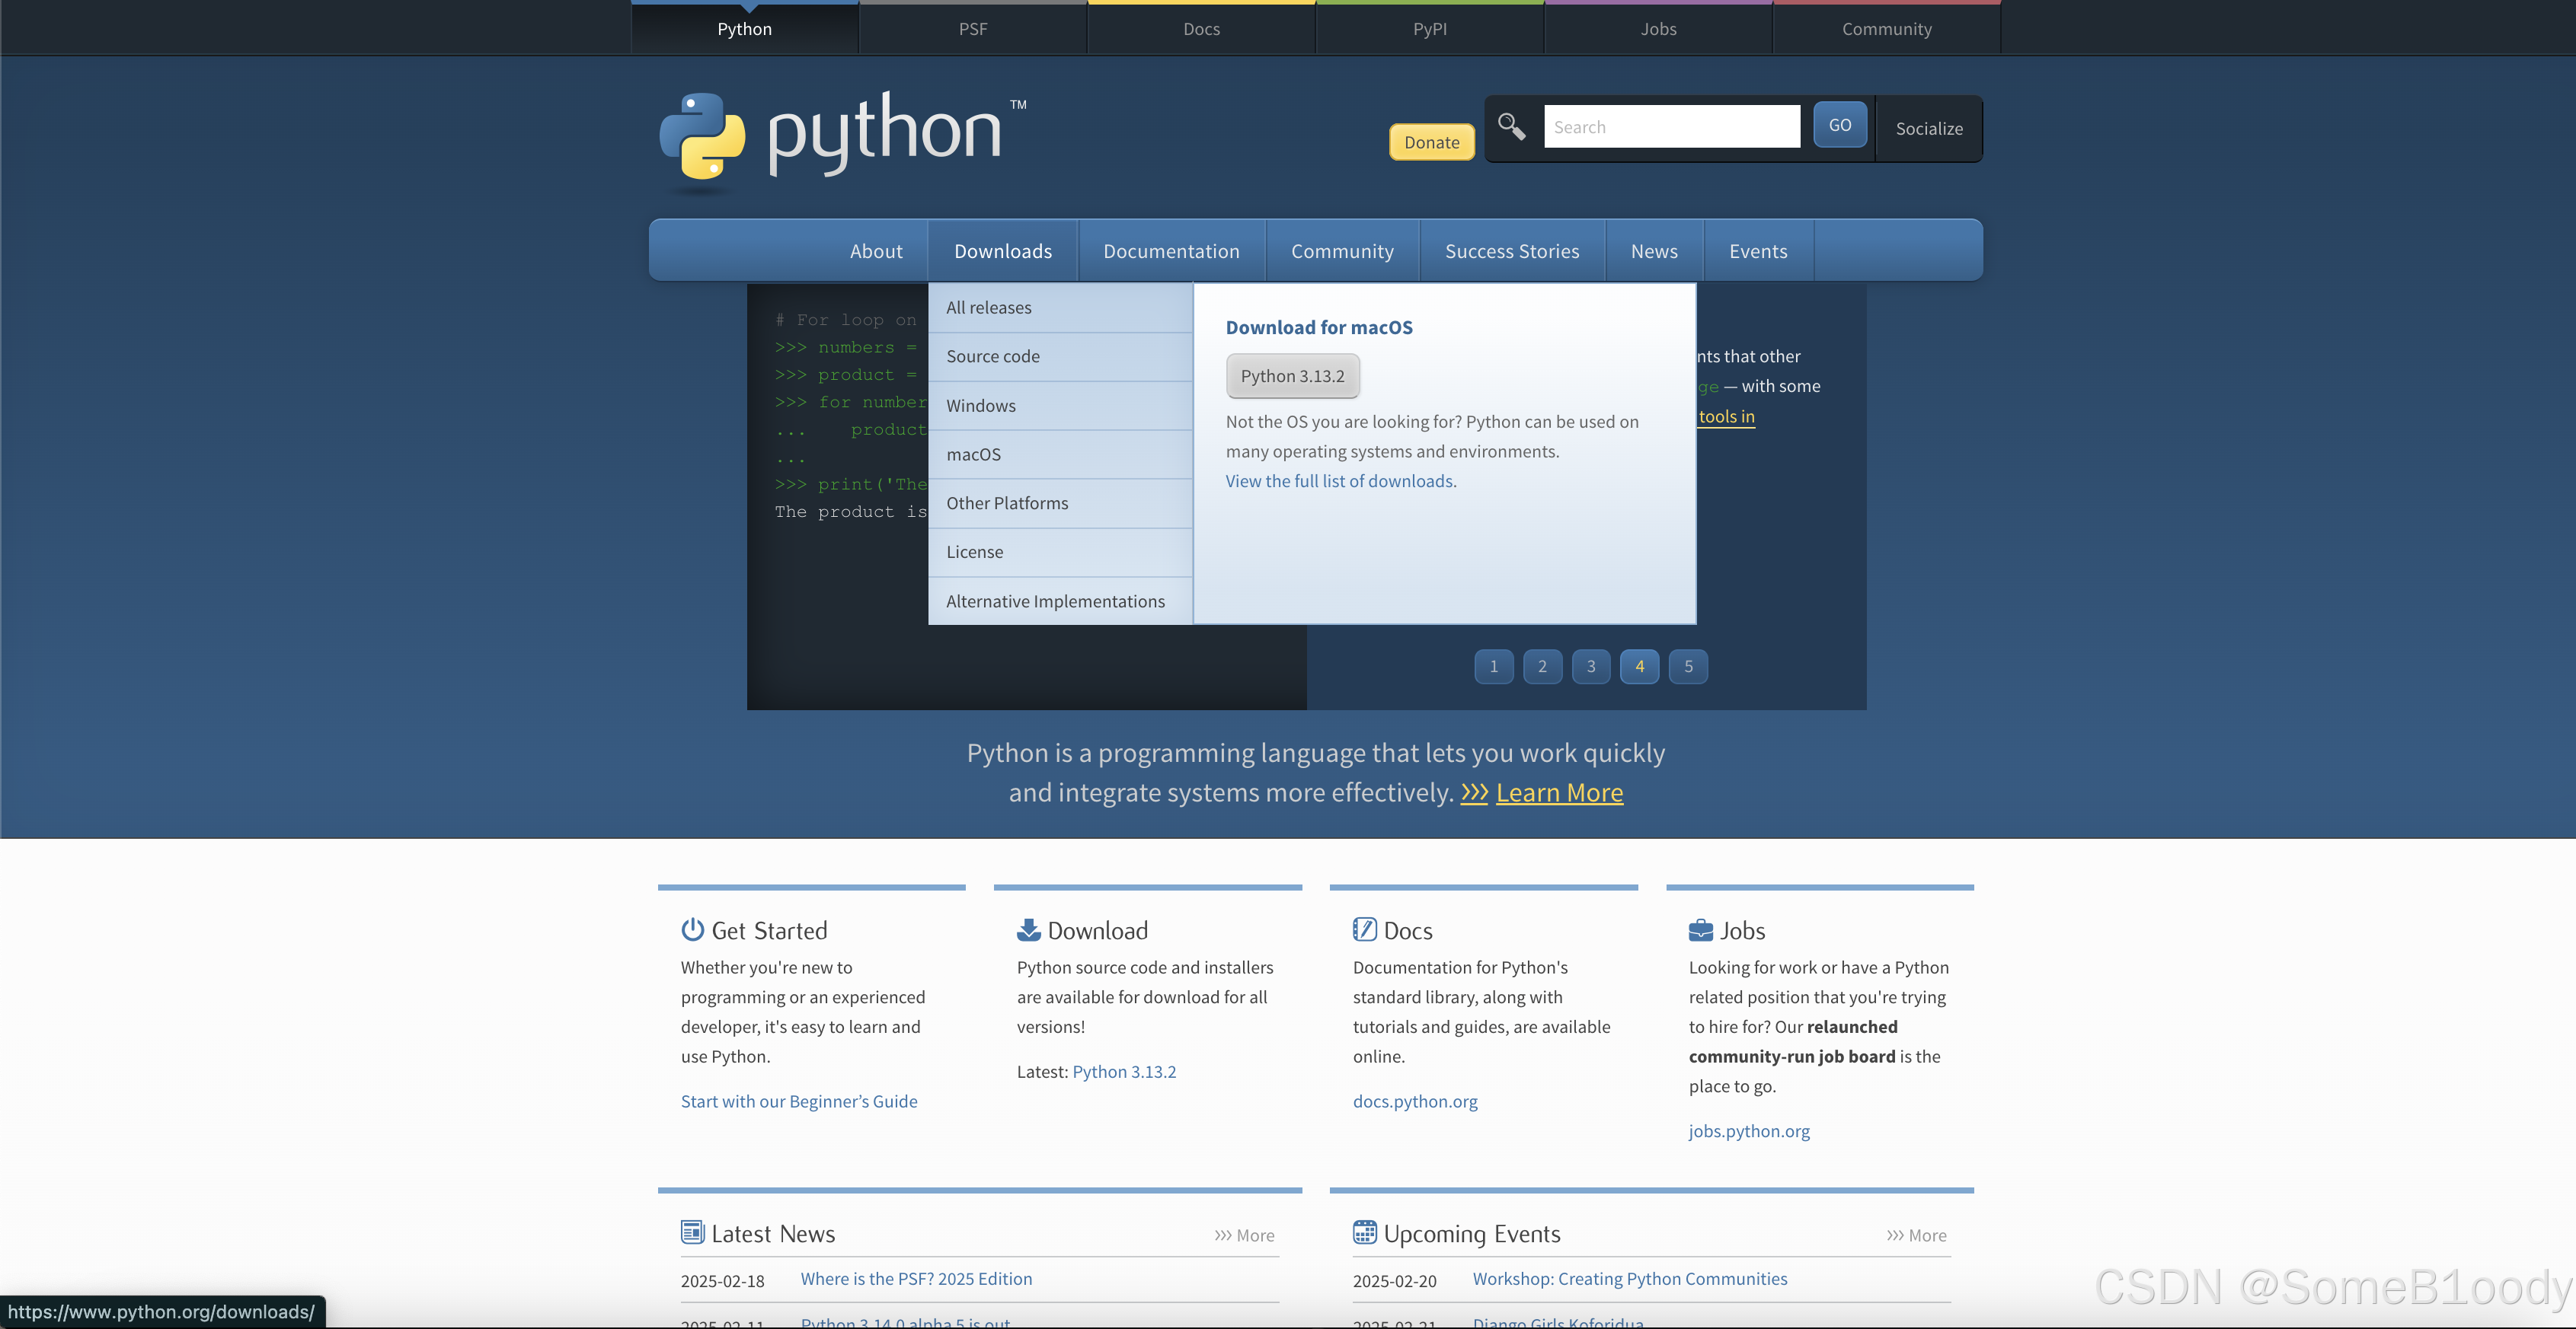Image resolution: width=2576 pixels, height=1329 pixels.
Task: Open View the full list of downloads
Action: (1341, 480)
